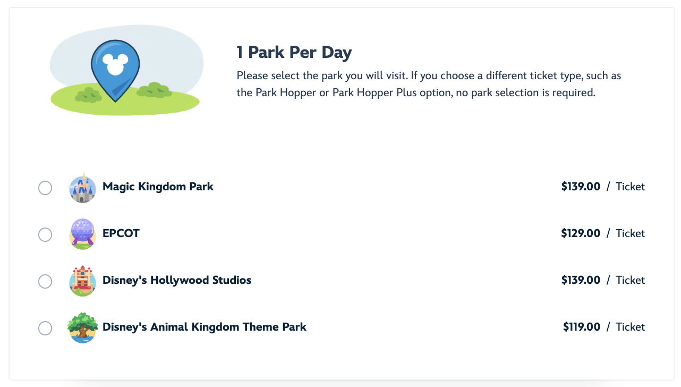Select the Magic Kingdom Park radio button
Screen dimensions: 681x387
(x=45, y=188)
